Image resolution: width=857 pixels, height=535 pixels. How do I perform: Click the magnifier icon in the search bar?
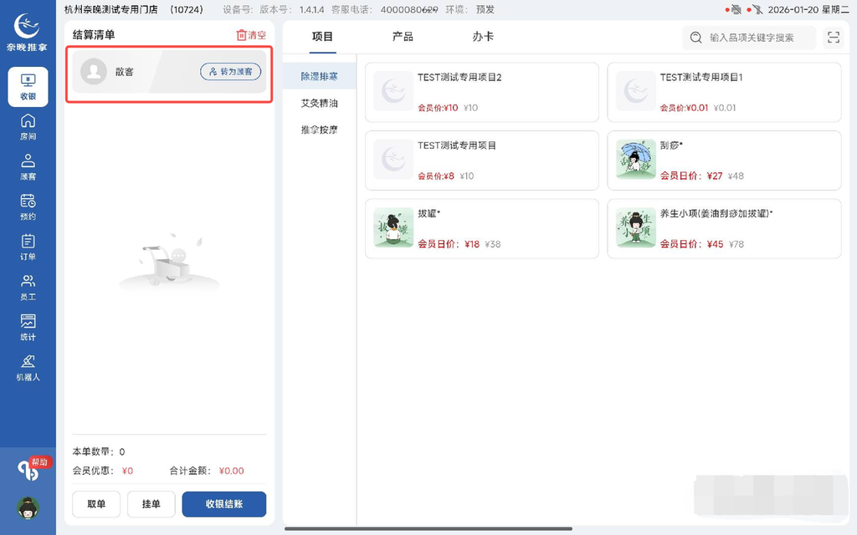(695, 38)
